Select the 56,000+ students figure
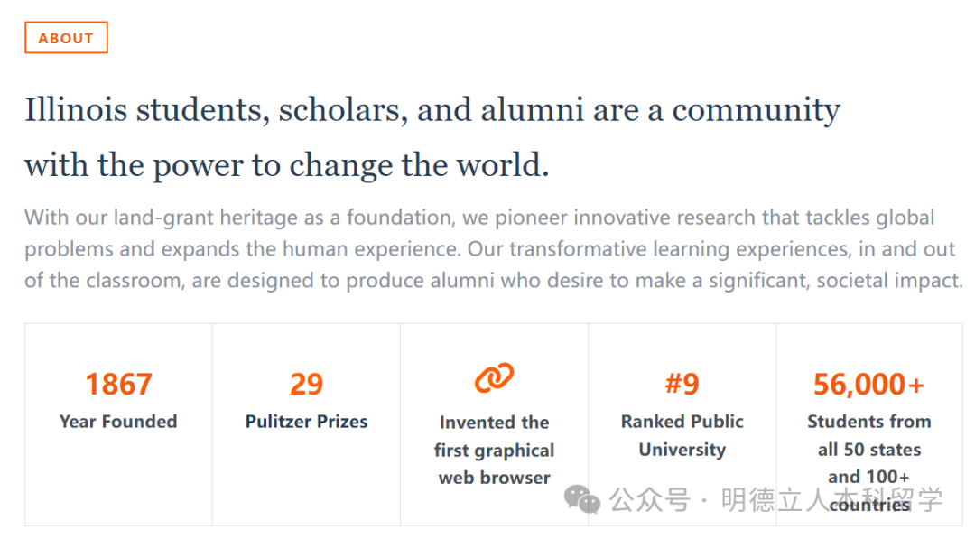 tap(868, 385)
